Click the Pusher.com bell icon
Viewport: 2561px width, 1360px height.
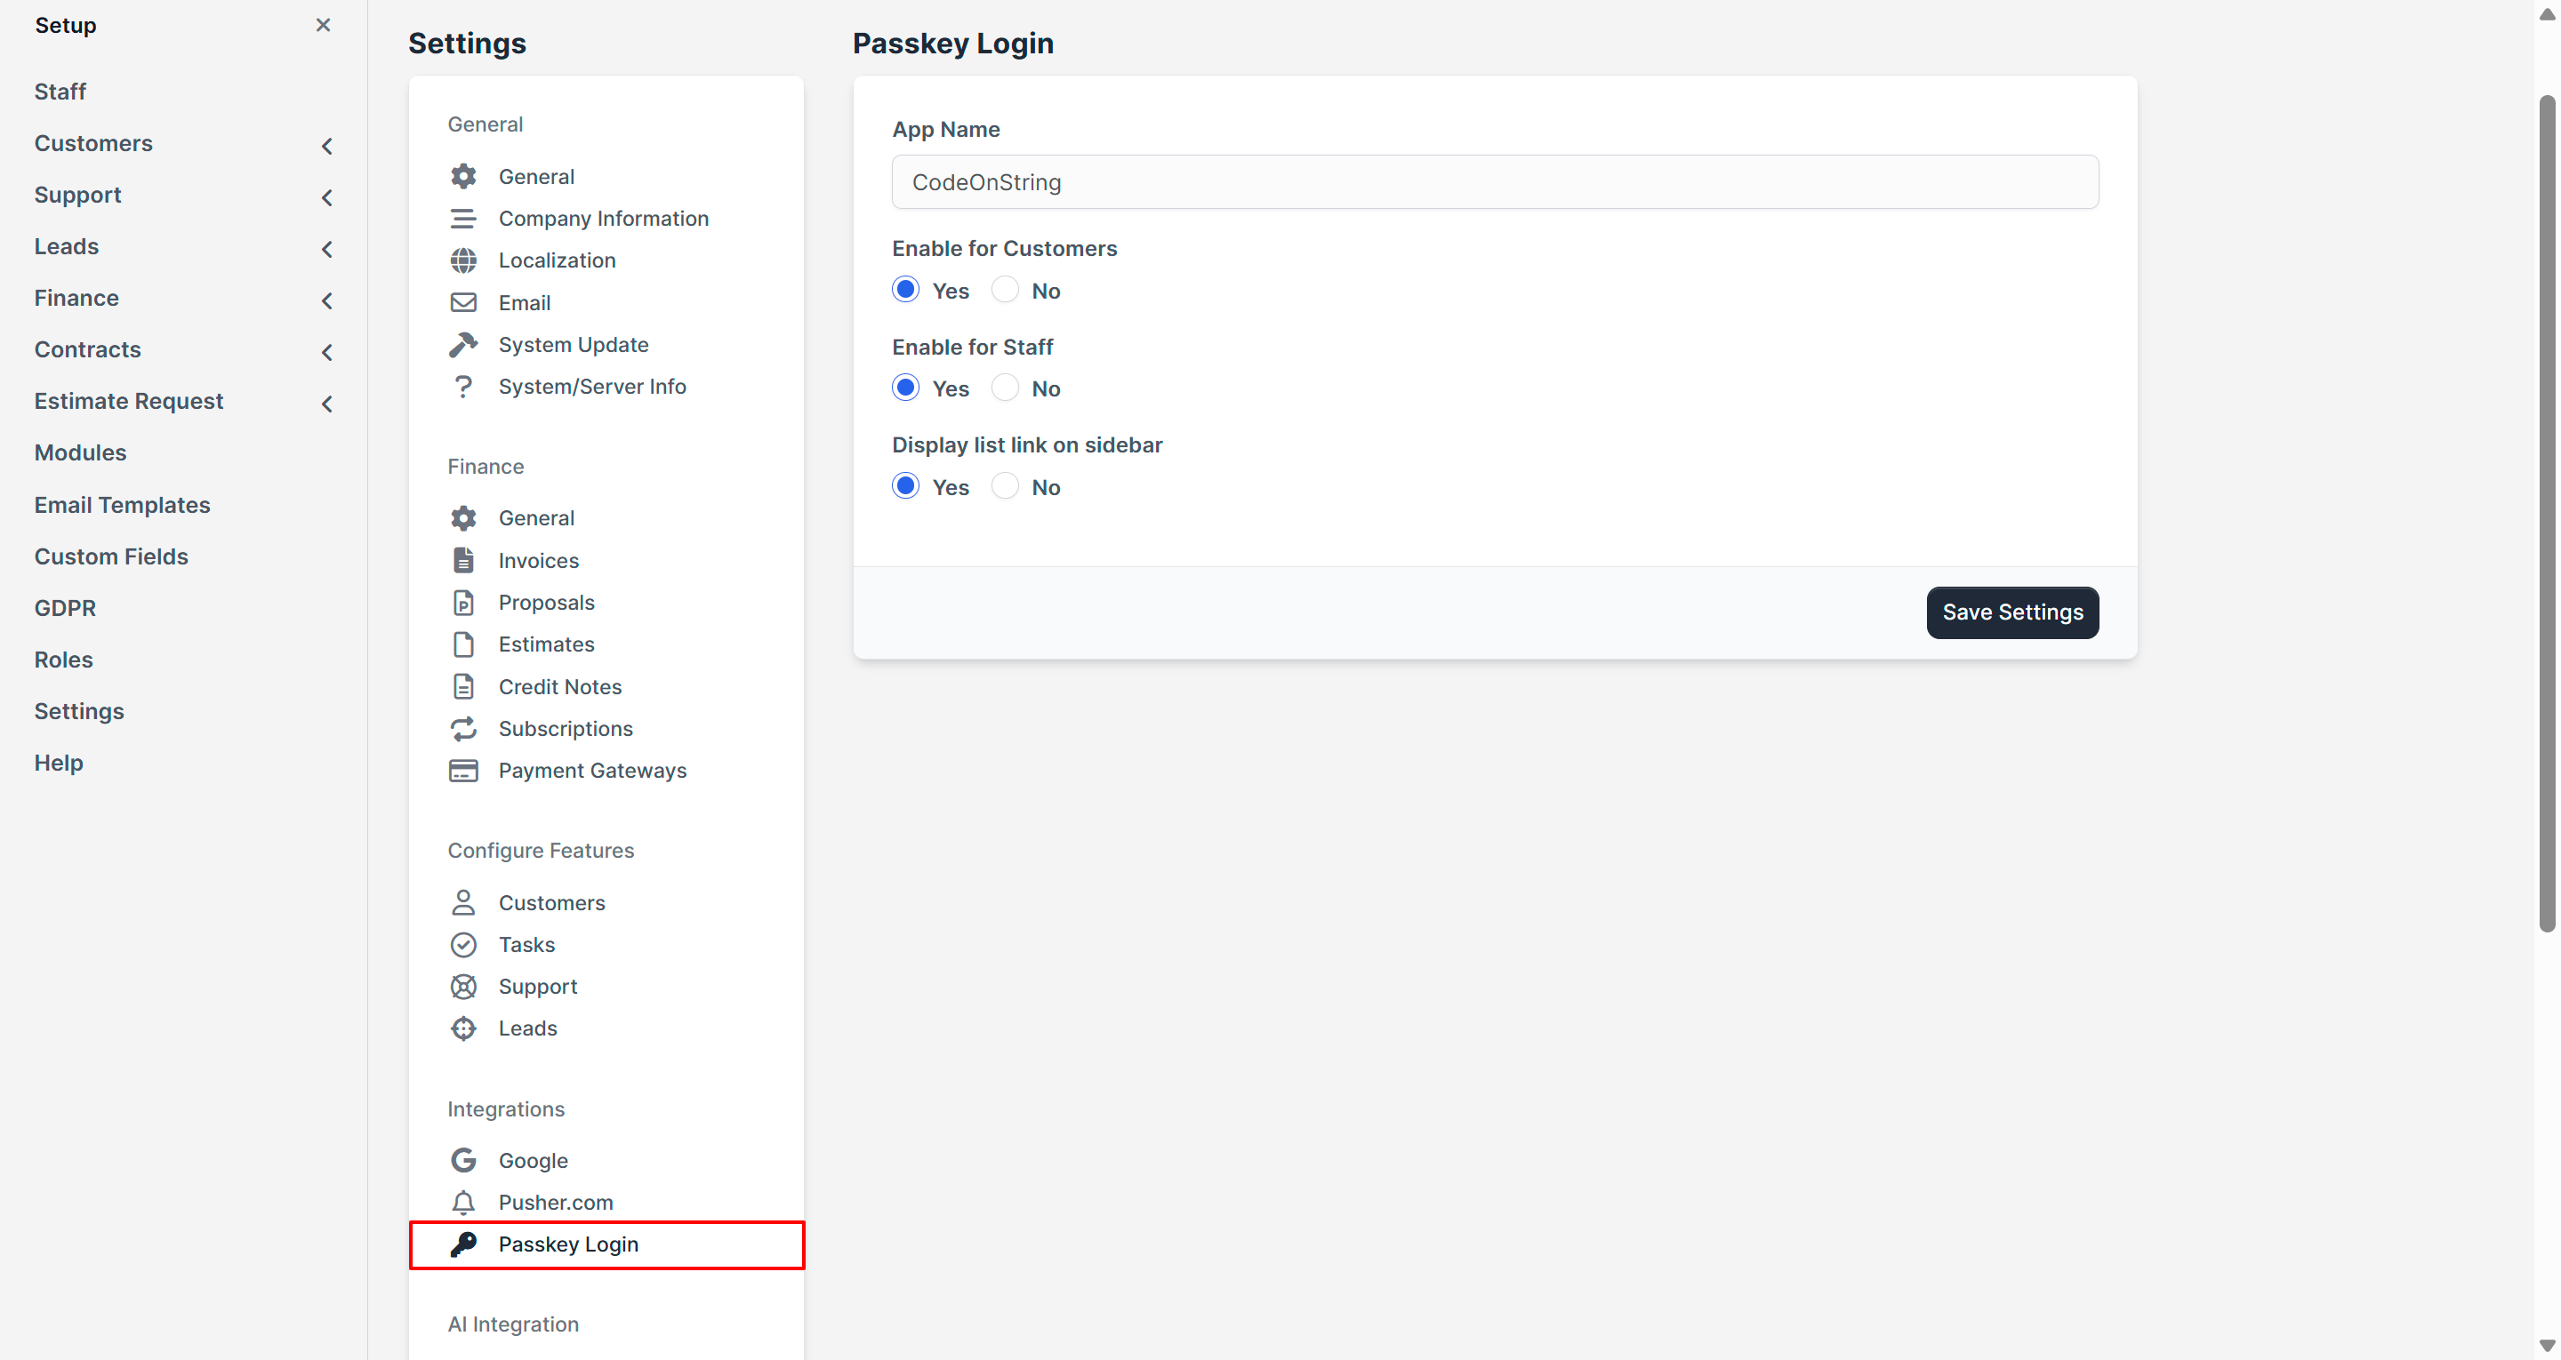[x=463, y=1202]
